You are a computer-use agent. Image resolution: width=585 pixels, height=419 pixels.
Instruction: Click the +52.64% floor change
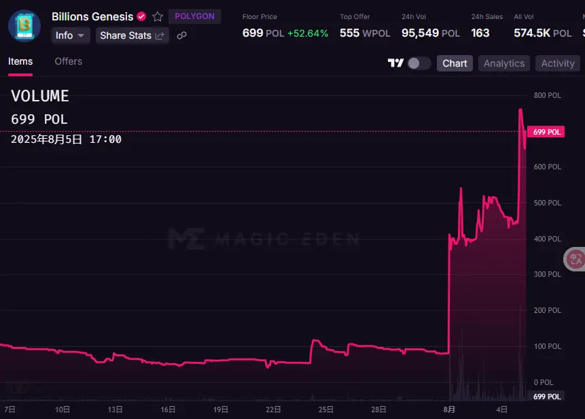[x=308, y=33]
